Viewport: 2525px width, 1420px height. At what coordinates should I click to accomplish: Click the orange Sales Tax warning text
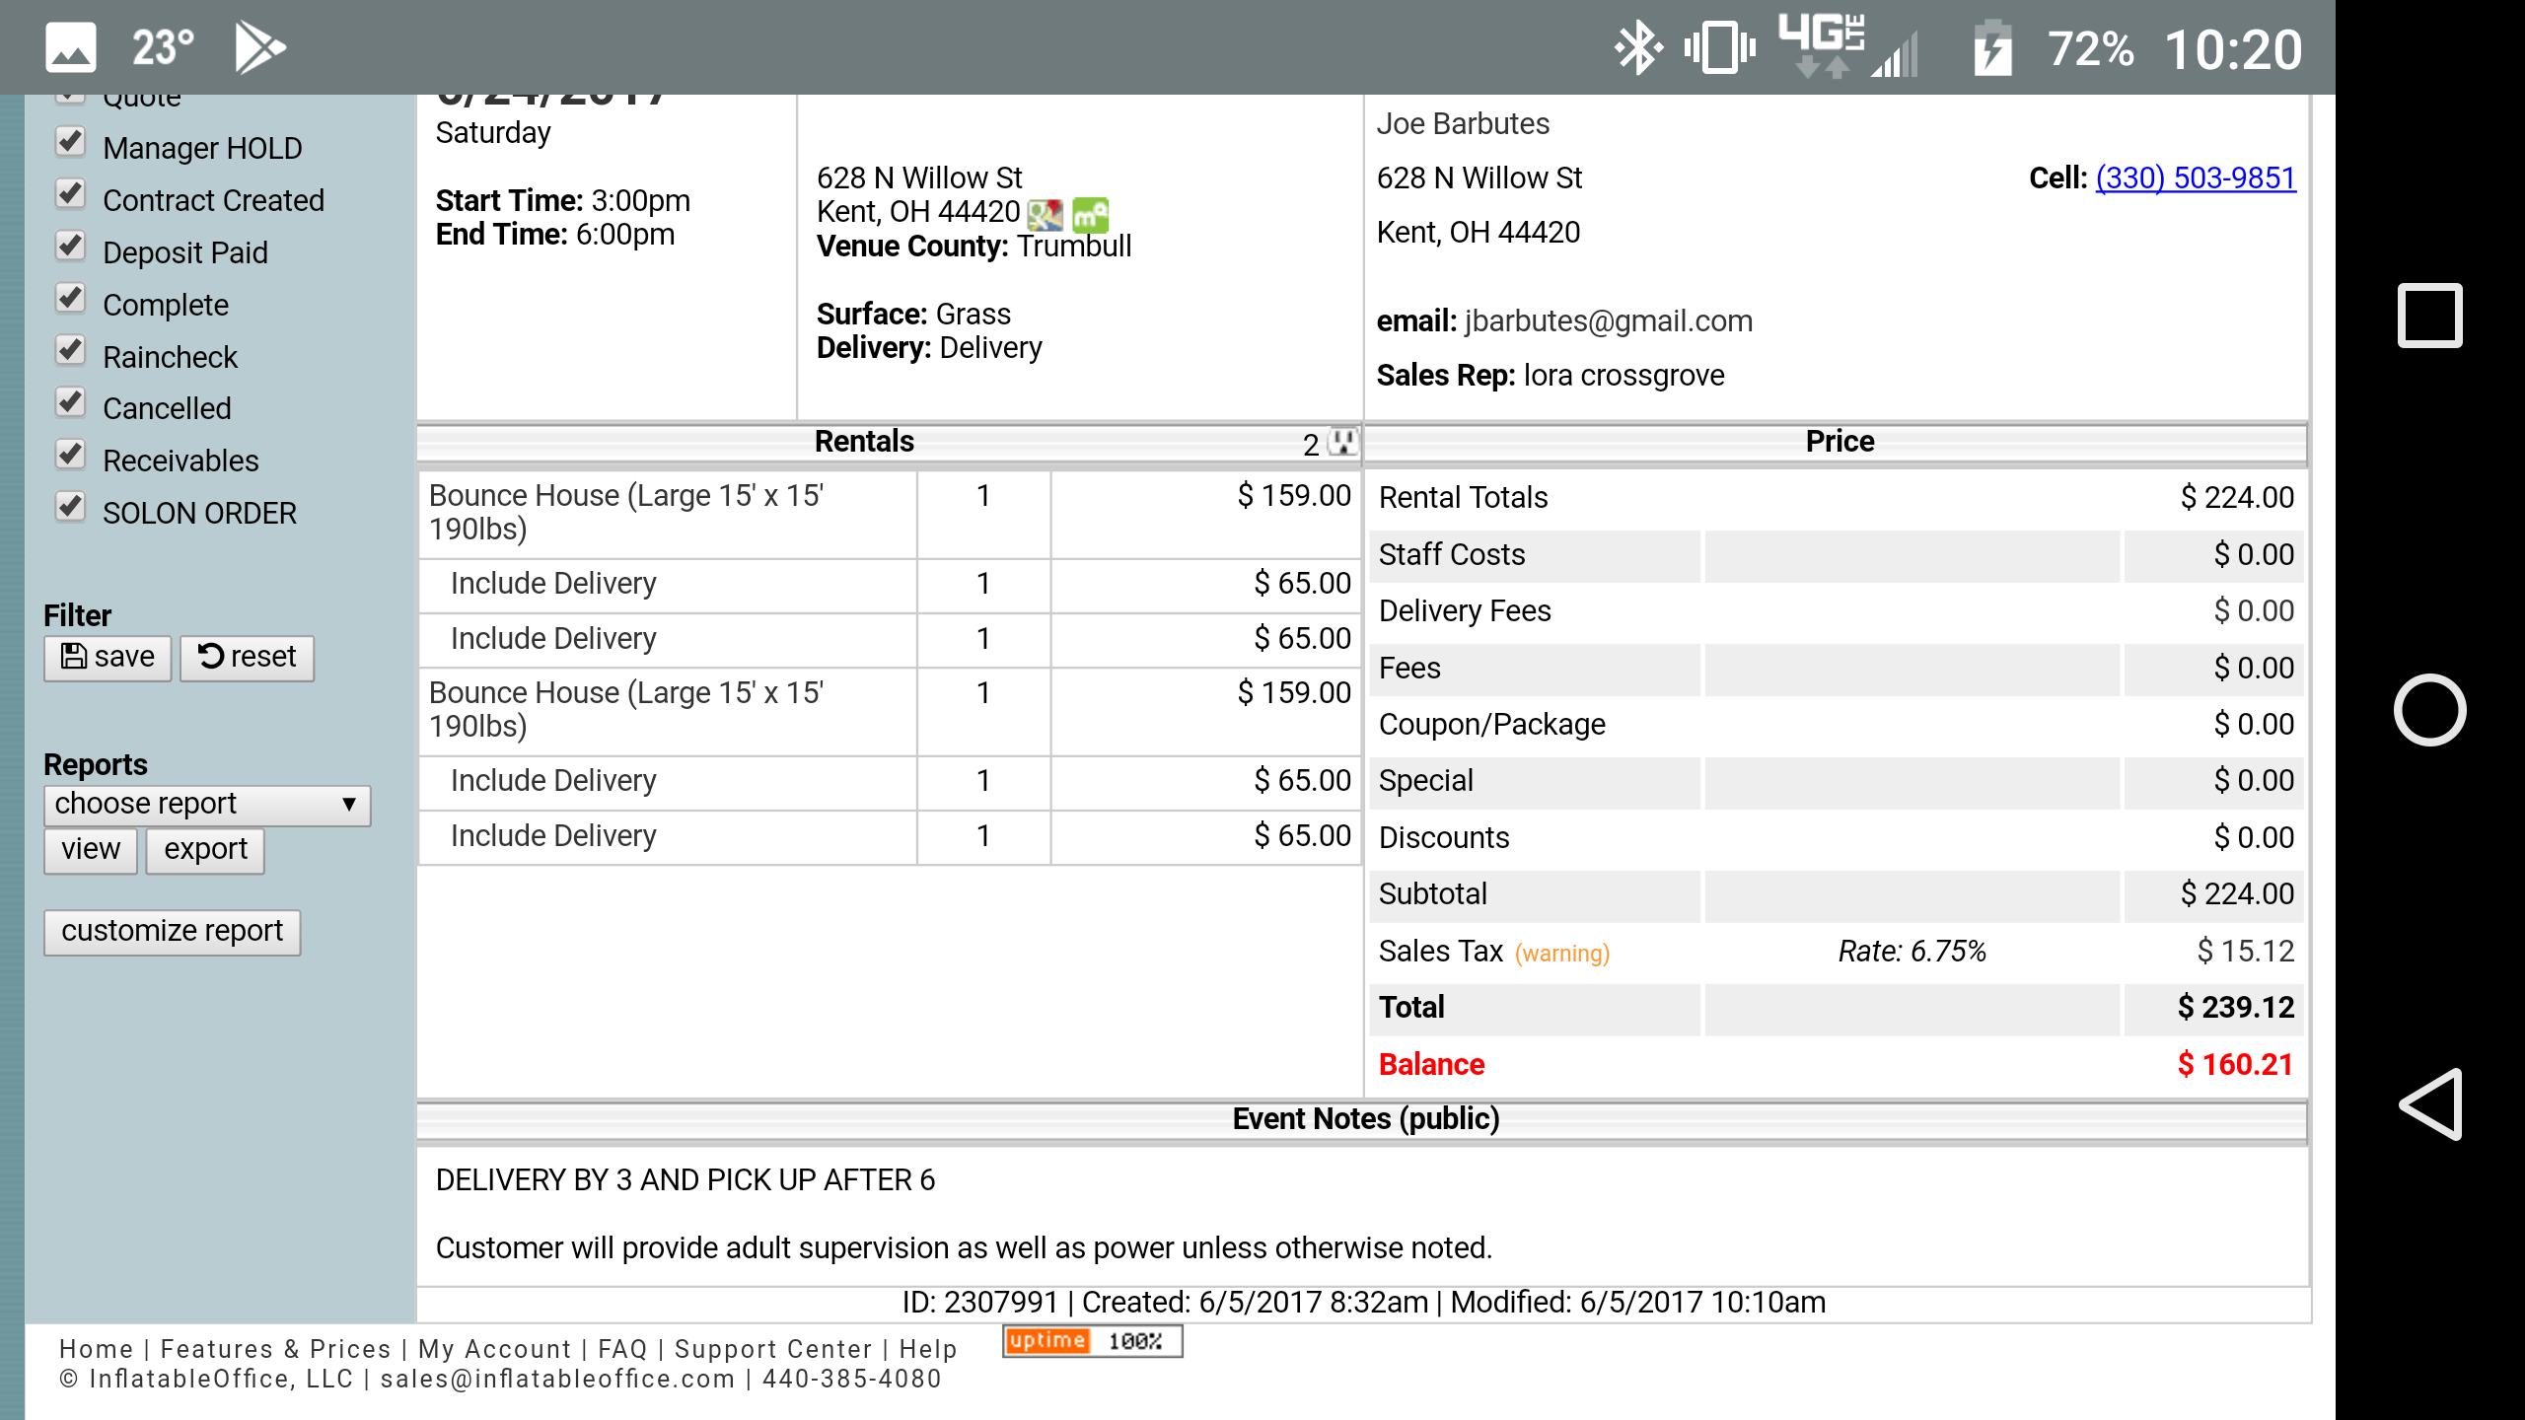1561,954
